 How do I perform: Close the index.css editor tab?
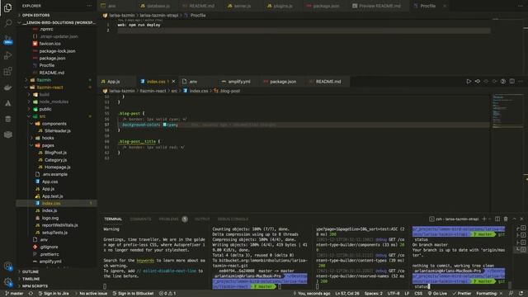pyautogui.click(x=173, y=82)
